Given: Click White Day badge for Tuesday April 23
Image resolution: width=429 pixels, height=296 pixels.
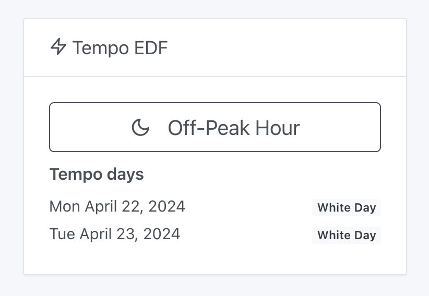Looking at the screenshot, I should coord(347,235).
